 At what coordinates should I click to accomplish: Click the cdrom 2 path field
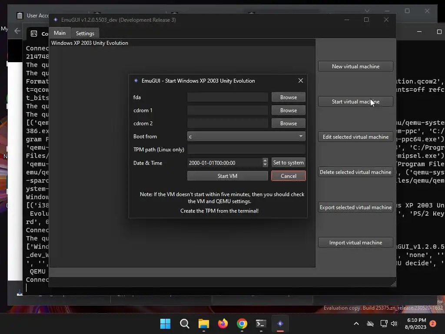tap(228, 123)
